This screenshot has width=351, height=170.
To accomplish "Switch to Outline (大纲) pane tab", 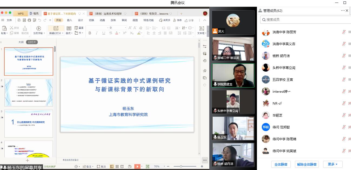I will pyautogui.click(x=21, y=42).
